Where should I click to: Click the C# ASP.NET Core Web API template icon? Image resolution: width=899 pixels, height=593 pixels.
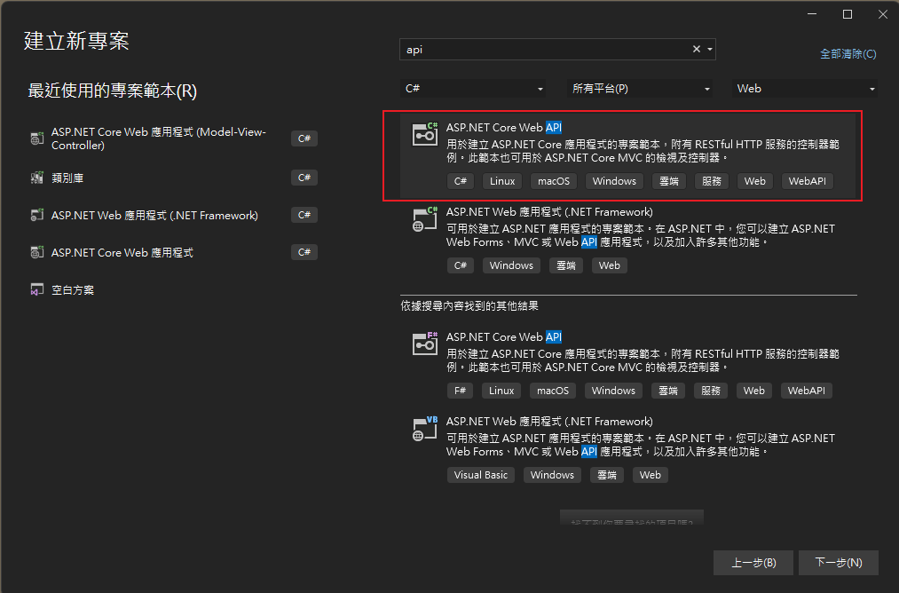tap(425, 134)
